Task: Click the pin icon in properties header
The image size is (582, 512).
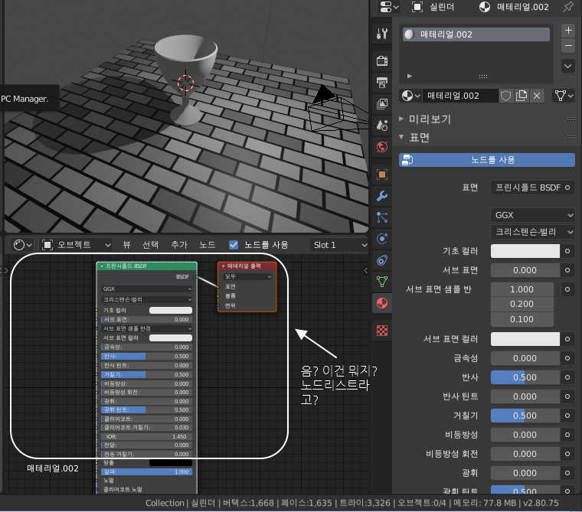Action: click(568, 7)
